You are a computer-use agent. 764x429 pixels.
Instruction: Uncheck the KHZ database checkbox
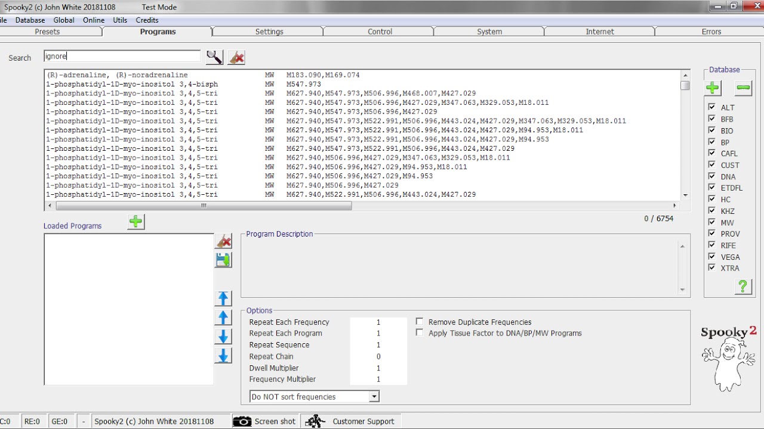[x=711, y=210]
